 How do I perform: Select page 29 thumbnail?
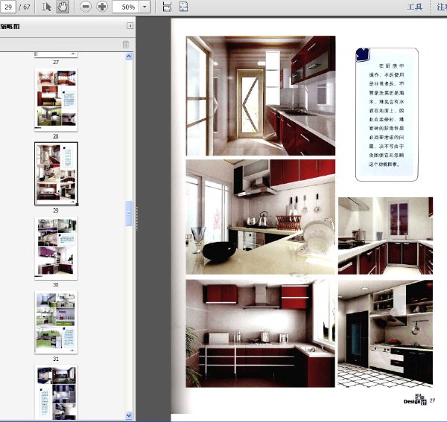click(x=56, y=173)
